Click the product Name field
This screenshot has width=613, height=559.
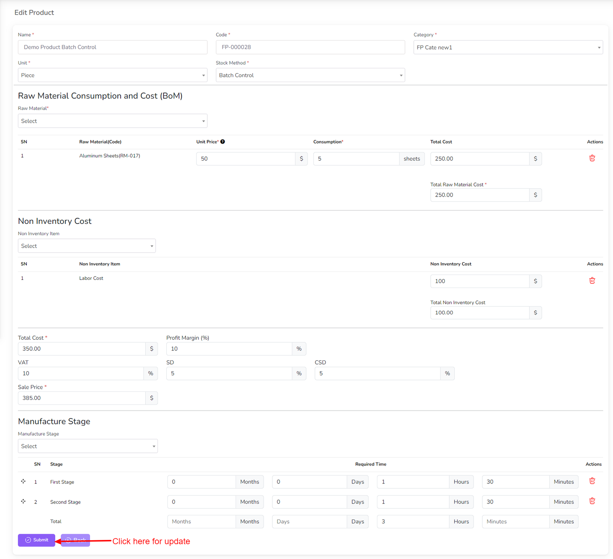[x=112, y=47]
